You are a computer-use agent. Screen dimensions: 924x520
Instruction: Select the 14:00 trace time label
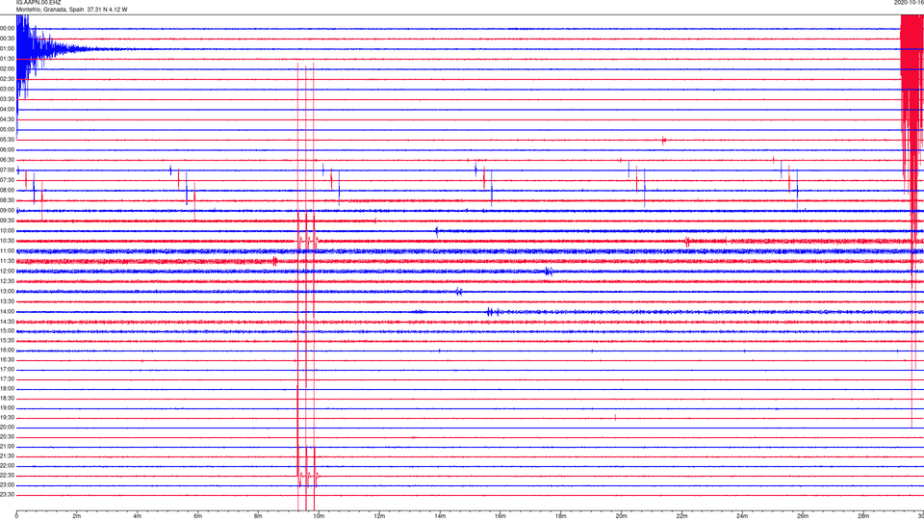(x=8, y=311)
